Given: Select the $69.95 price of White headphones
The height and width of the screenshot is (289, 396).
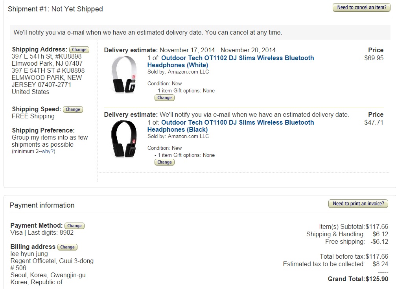Looking at the screenshot, I should tap(374, 58).
